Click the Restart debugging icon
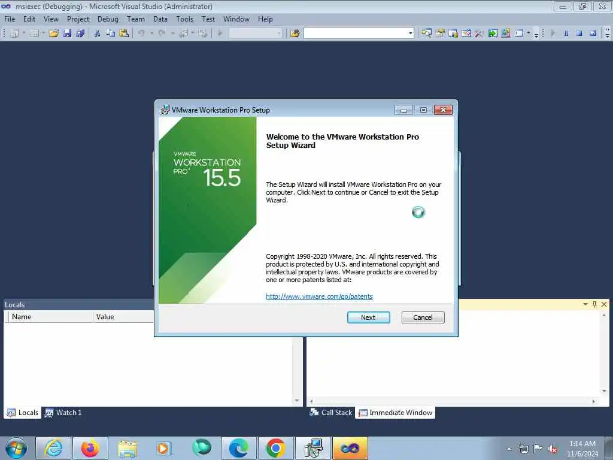 coord(593,34)
